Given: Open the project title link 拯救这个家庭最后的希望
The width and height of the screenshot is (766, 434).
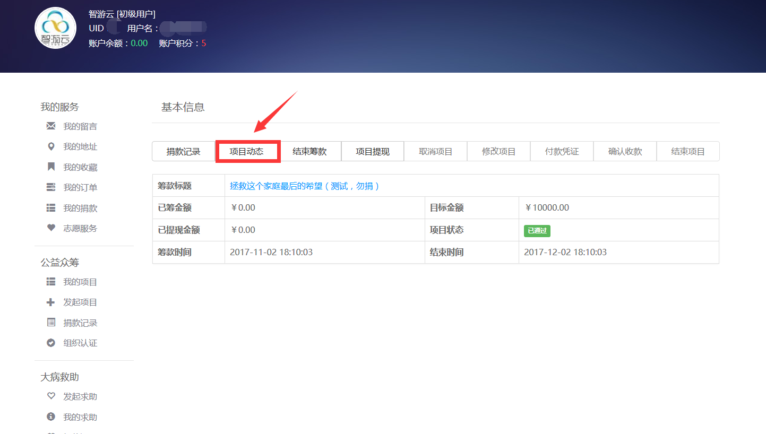Looking at the screenshot, I should pyautogui.click(x=305, y=186).
